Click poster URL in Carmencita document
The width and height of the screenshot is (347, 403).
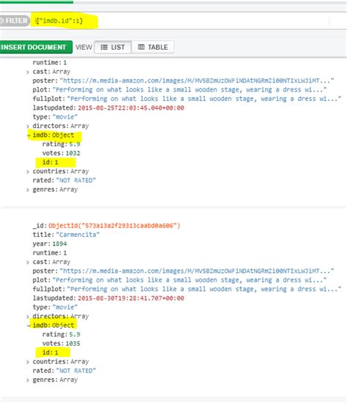(197, 271)
